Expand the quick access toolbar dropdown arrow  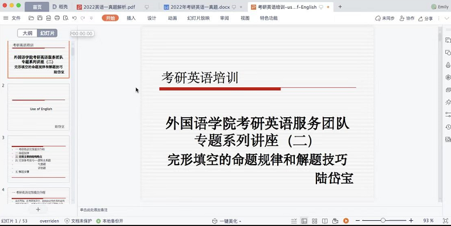pyautogui.click(x=91, y=18)
